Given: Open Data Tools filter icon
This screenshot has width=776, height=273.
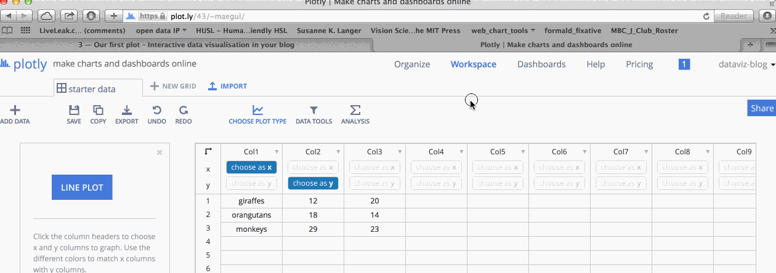Looking at the screenshot, I should (313, 110).
